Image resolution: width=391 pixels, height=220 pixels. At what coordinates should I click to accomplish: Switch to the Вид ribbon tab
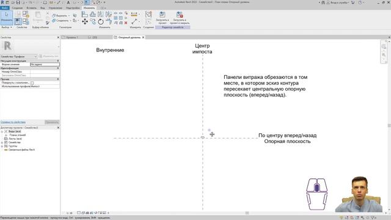(43, 8)
